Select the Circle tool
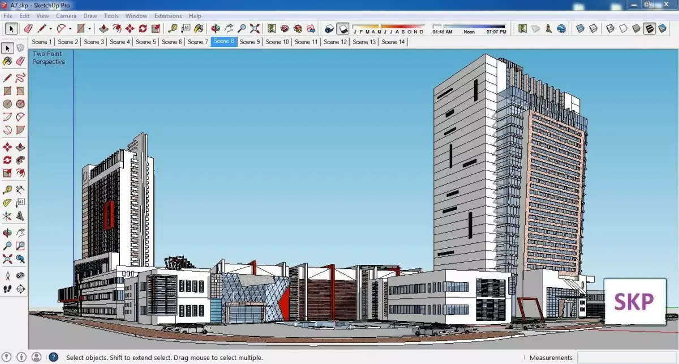 click(7, 104)
